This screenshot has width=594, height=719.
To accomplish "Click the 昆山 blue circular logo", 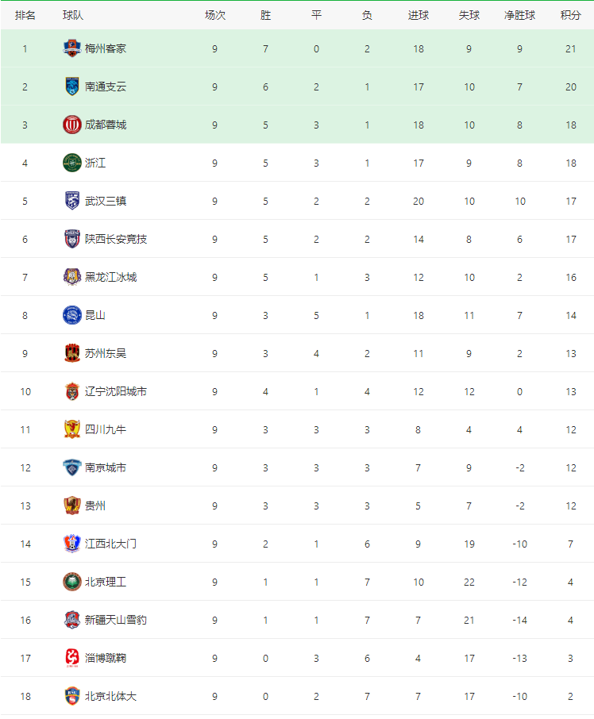I will pos(72,315).
